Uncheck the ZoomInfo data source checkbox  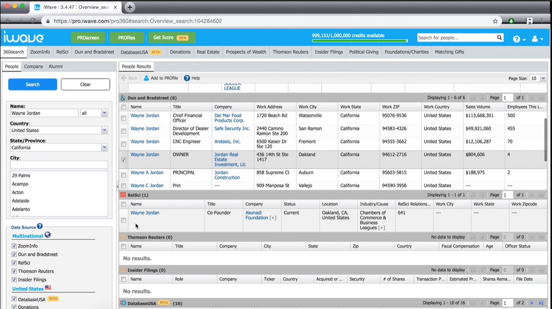(14, 246)
